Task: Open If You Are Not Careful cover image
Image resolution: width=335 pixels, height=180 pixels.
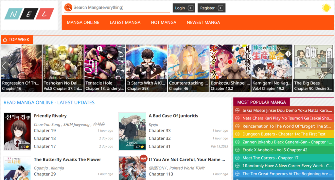Action: [132, 168]
